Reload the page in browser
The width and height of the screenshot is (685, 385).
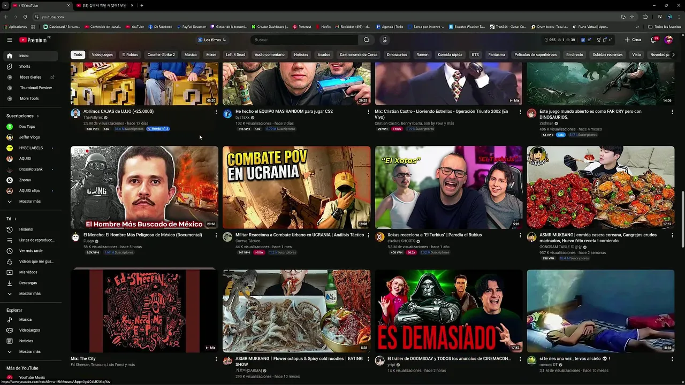(x=25, y=17)
